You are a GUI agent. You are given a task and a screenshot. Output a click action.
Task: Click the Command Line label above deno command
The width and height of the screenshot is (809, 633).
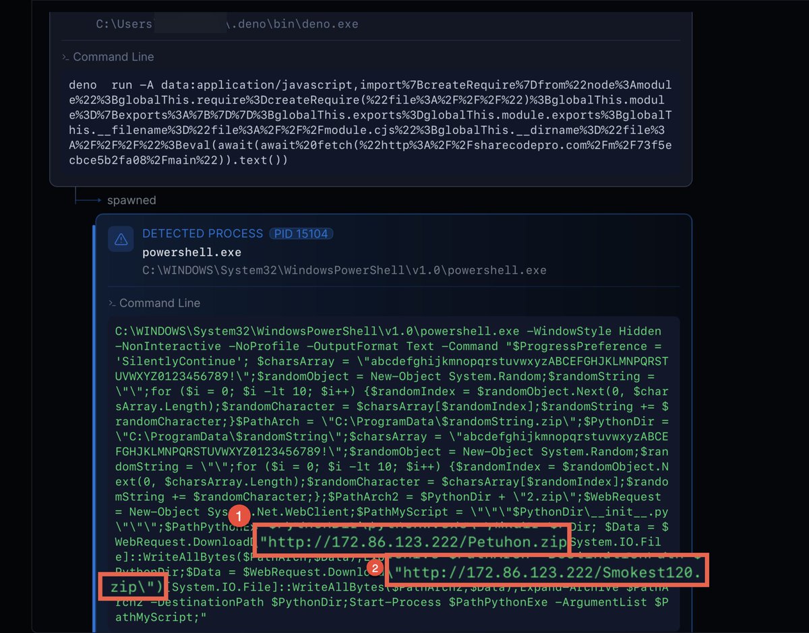point(113,57)
